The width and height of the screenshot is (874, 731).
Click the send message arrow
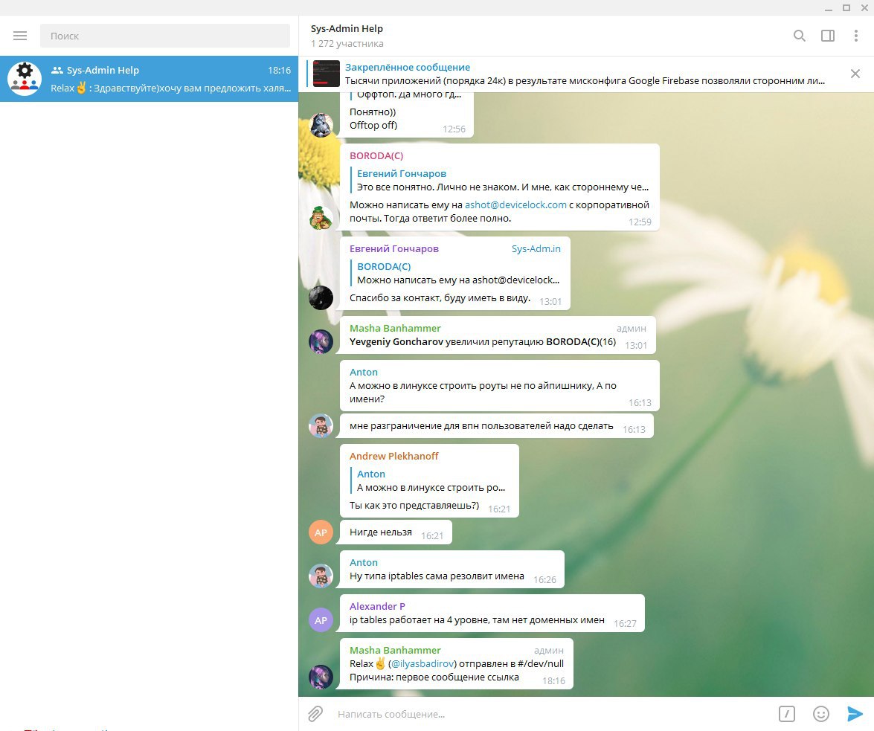click(x=855, y=714)
